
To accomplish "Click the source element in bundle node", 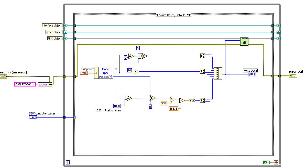I will [x=43, y=84].
